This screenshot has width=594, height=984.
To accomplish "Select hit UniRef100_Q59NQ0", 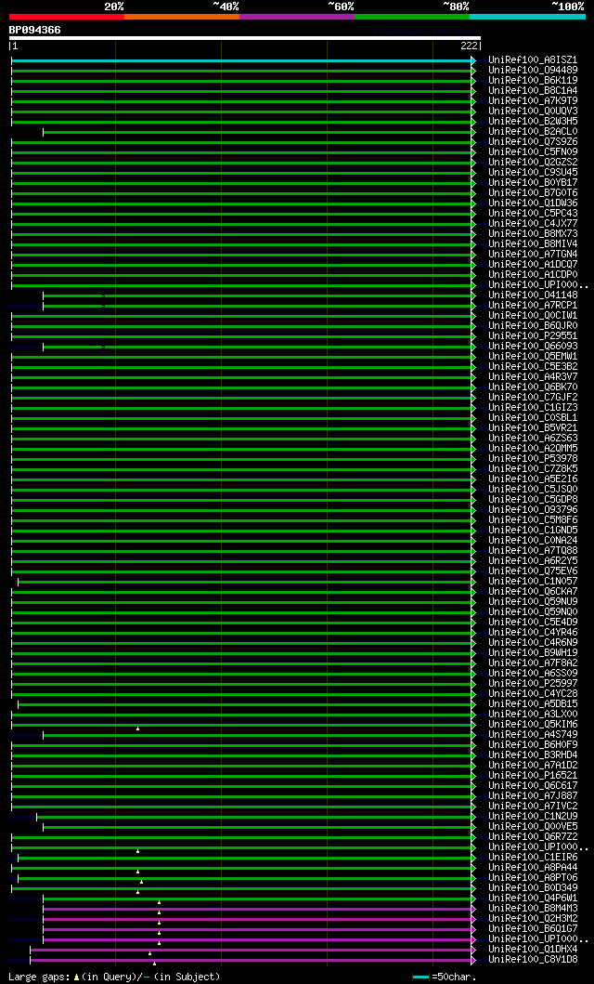I will coord(534,611).
